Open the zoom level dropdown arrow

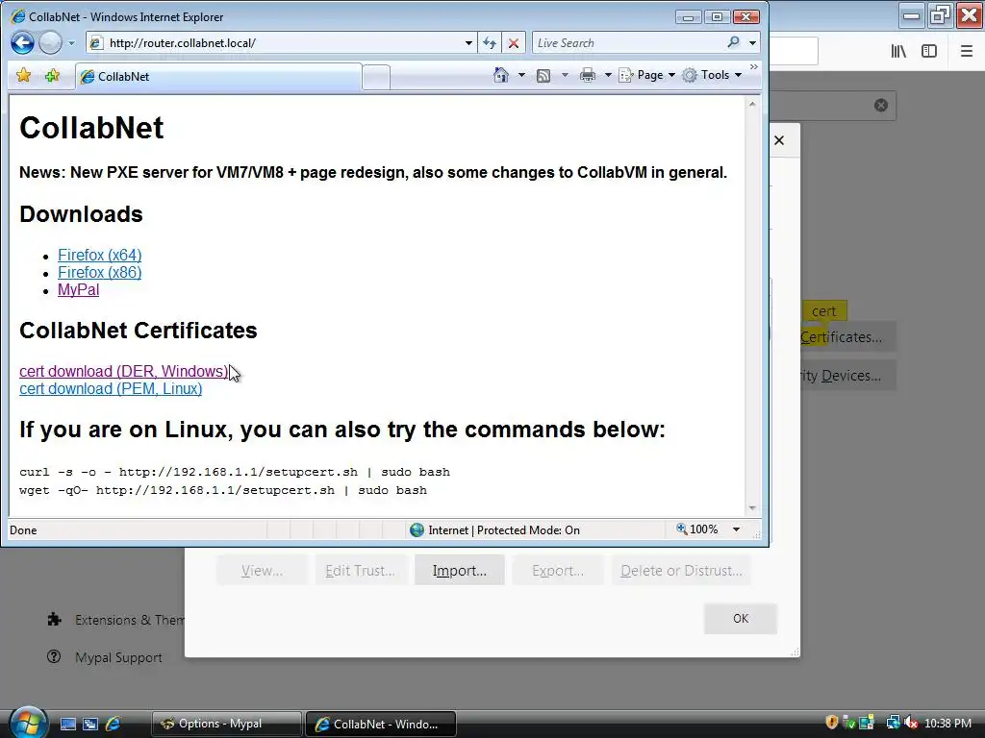(736, 529)
